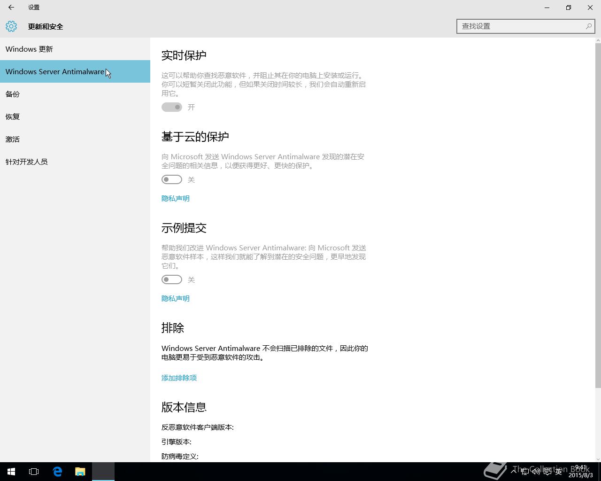Screen dimensions: 601x481
Task: Click the vertical scrollbar thumb
Action: point(598,216)
